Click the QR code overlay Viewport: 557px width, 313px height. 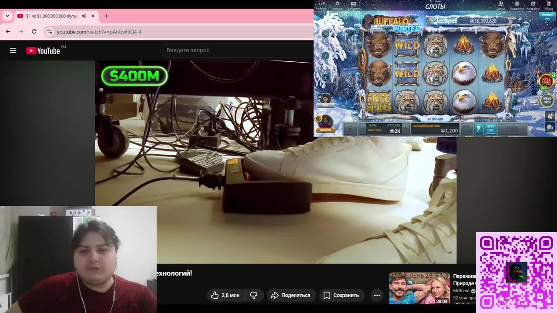(517, 273)
